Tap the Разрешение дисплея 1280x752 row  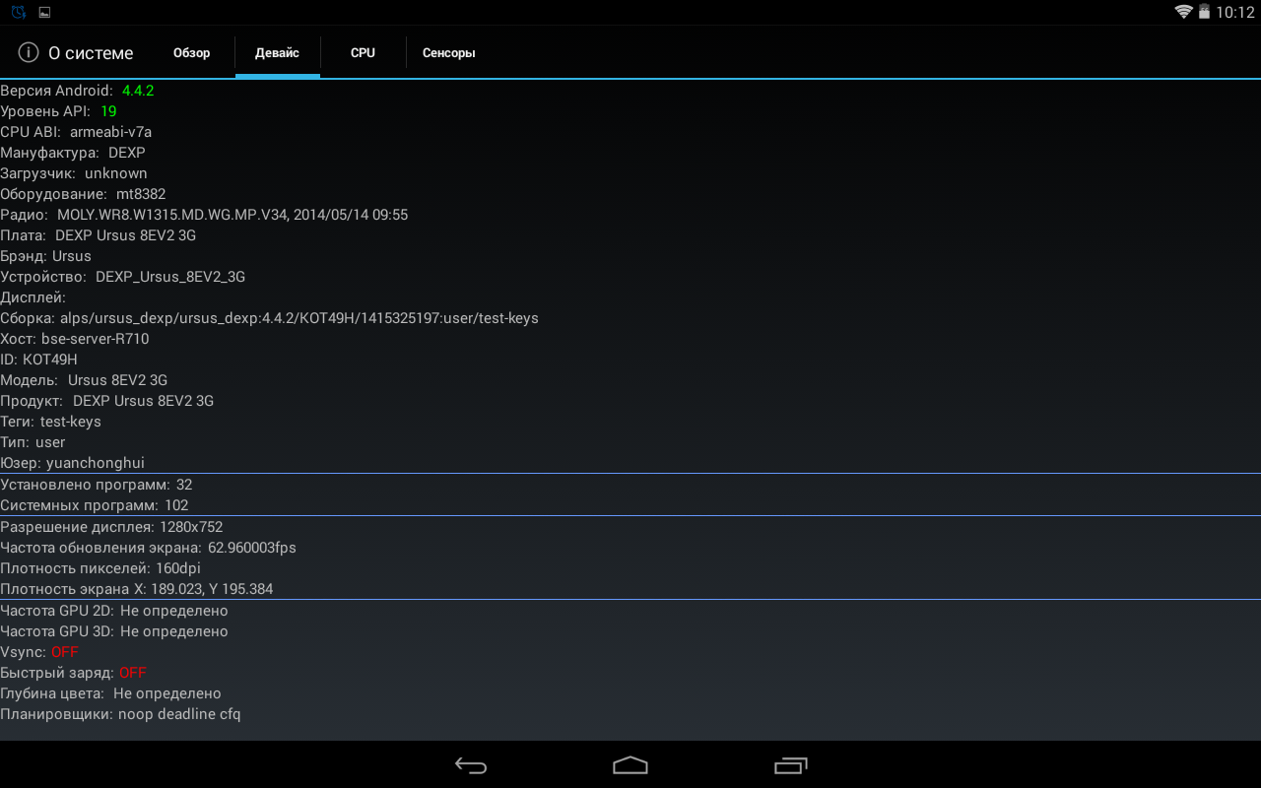pyautogui.click(x=630, y=527)
